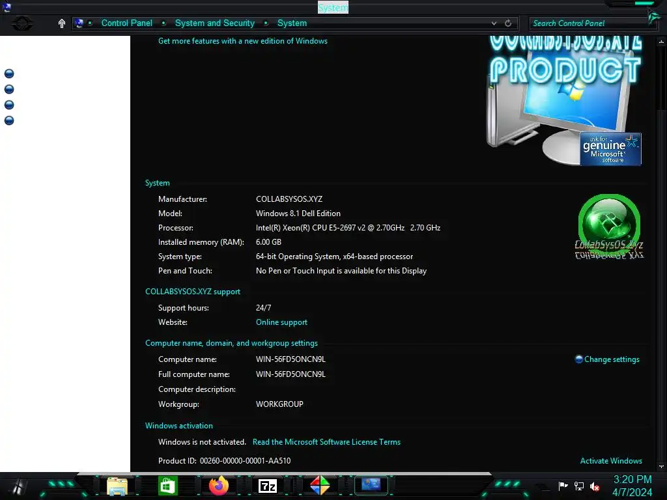Click the genuine Microsoft software badge
This screenshot has width=667, height=500.
[610, 149]
